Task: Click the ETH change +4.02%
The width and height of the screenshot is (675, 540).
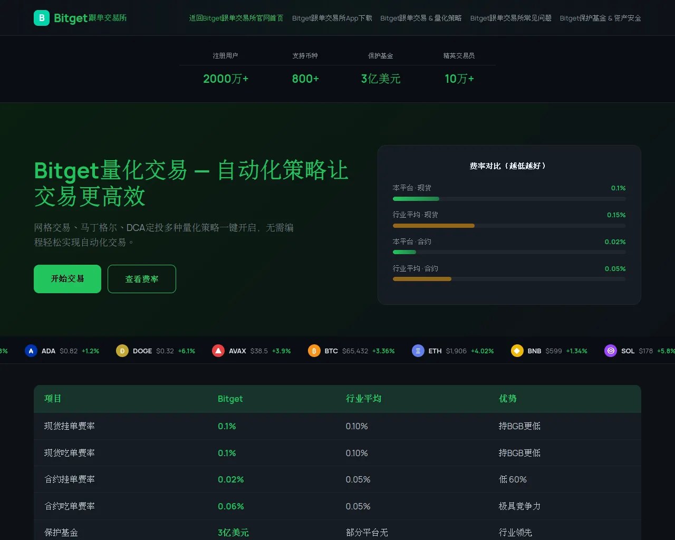Action: point(483,351)
